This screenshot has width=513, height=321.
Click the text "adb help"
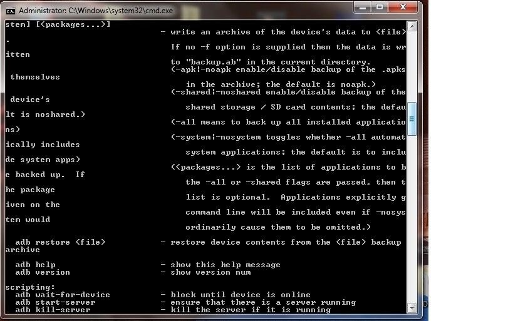click(x=35, y=265)
